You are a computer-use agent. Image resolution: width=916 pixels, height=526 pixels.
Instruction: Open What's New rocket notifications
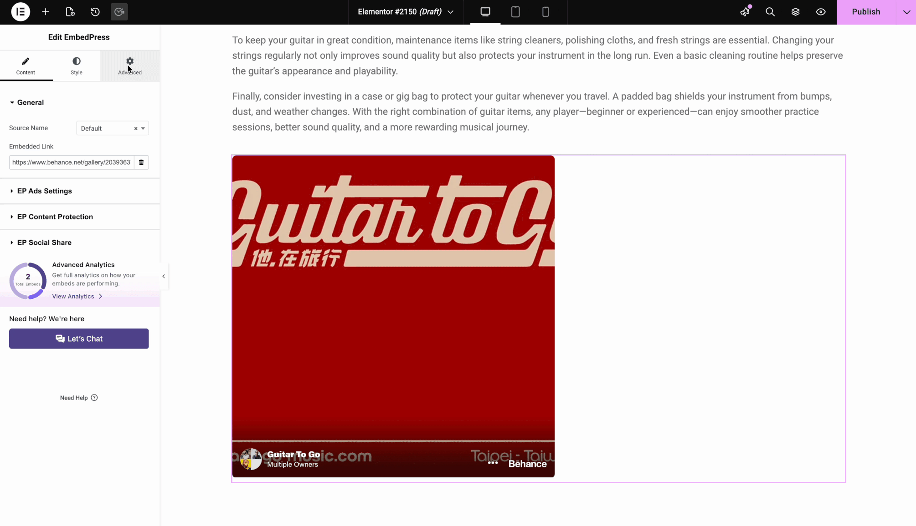[x=745, y=12]
